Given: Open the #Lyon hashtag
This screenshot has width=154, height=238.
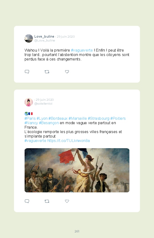Looking at the screenshot, I should click(42, 118).
